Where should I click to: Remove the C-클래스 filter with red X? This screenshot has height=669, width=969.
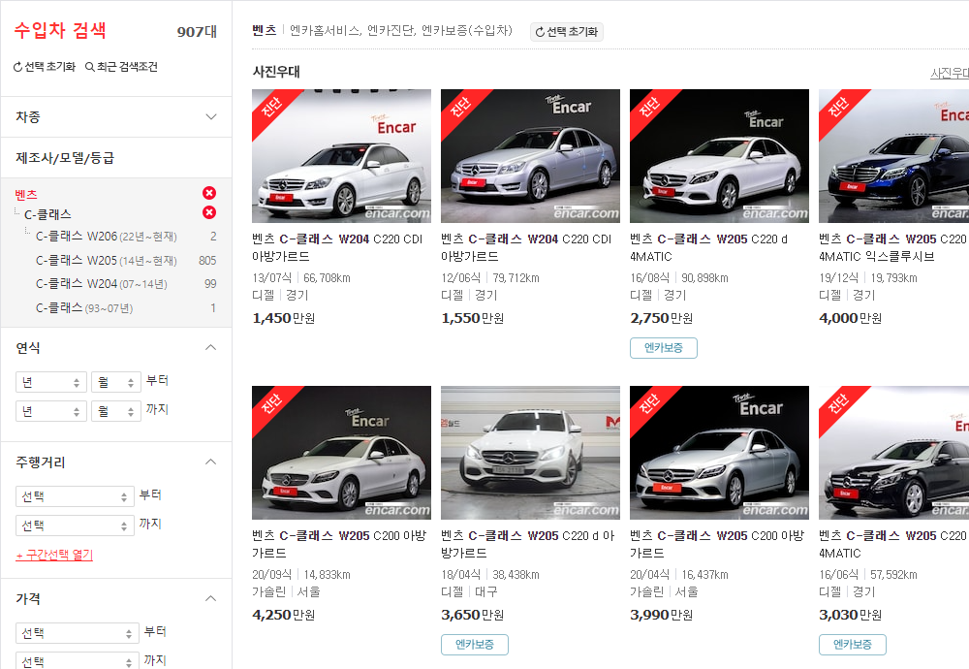[x=209, y=212]
